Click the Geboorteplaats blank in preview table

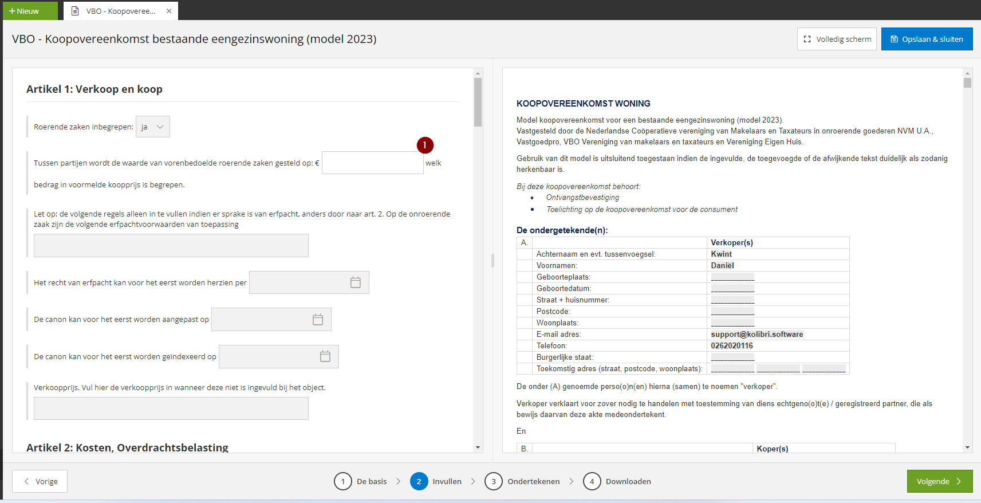pos(732,277)
